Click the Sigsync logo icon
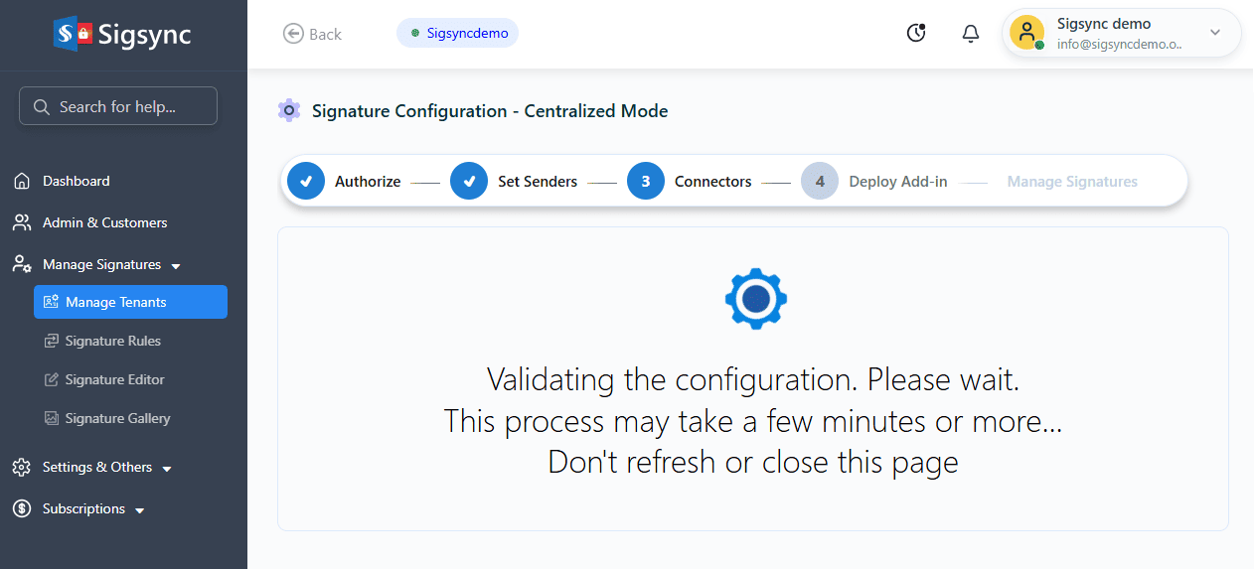 pos(74,34)
